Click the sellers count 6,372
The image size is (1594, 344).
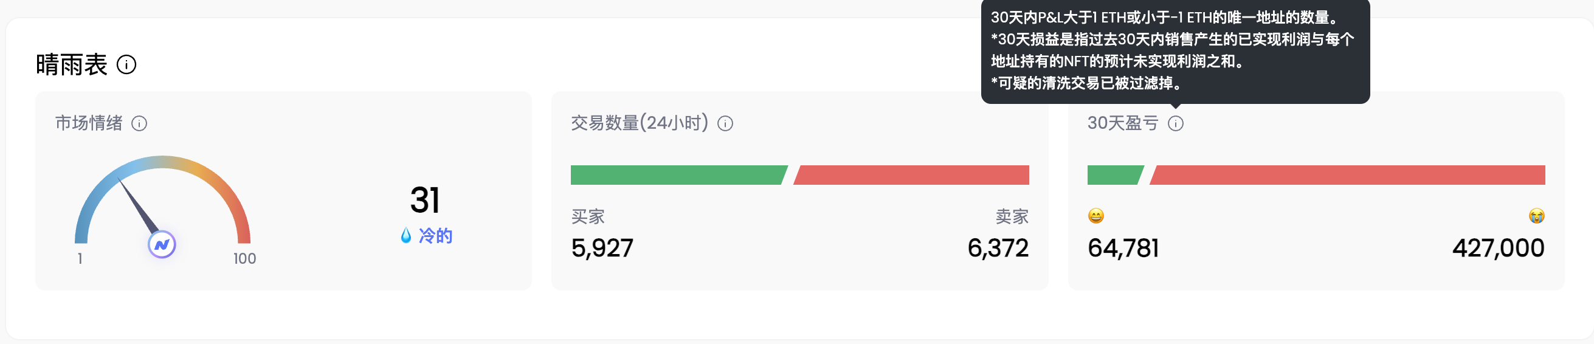pyautogui.click(x=998, y=248)
